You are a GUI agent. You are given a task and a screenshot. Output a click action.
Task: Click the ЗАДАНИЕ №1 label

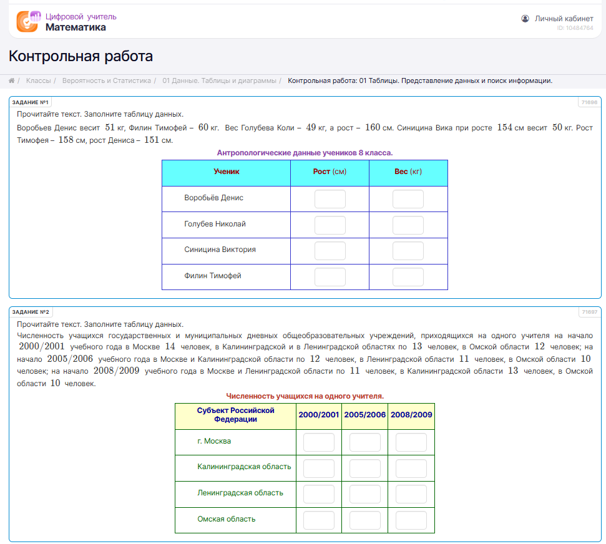[30, 102]
